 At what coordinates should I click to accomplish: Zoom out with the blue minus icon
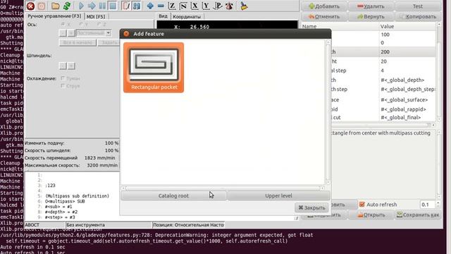(161, 6)
